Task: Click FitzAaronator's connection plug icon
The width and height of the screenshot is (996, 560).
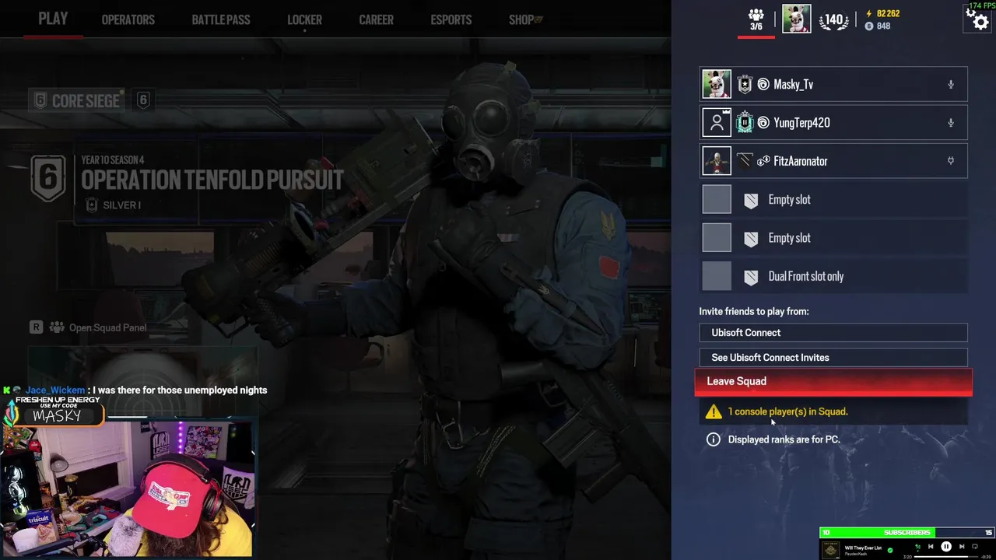Action: (x=950, y=161)
